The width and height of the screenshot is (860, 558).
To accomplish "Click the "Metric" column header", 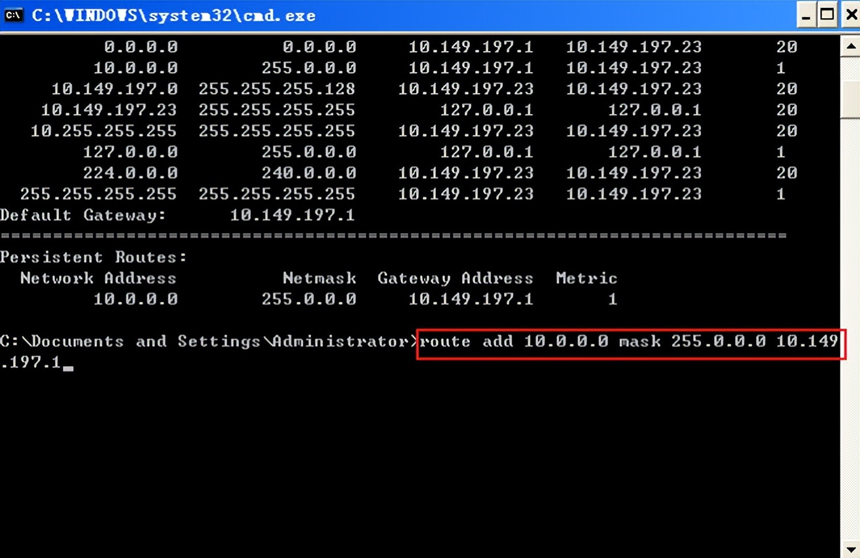I will point(586,278).
